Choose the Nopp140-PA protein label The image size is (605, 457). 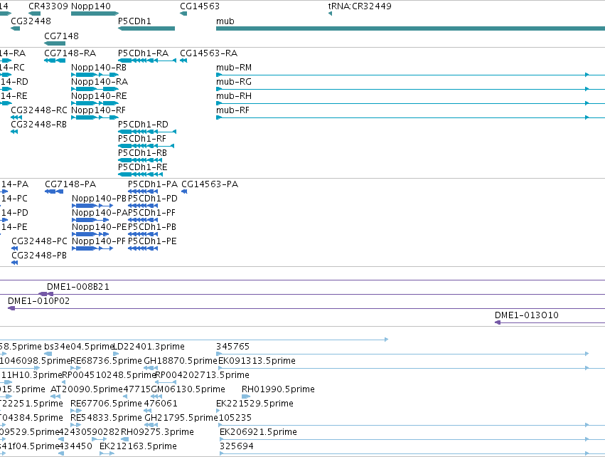click(x=100, y=213)
